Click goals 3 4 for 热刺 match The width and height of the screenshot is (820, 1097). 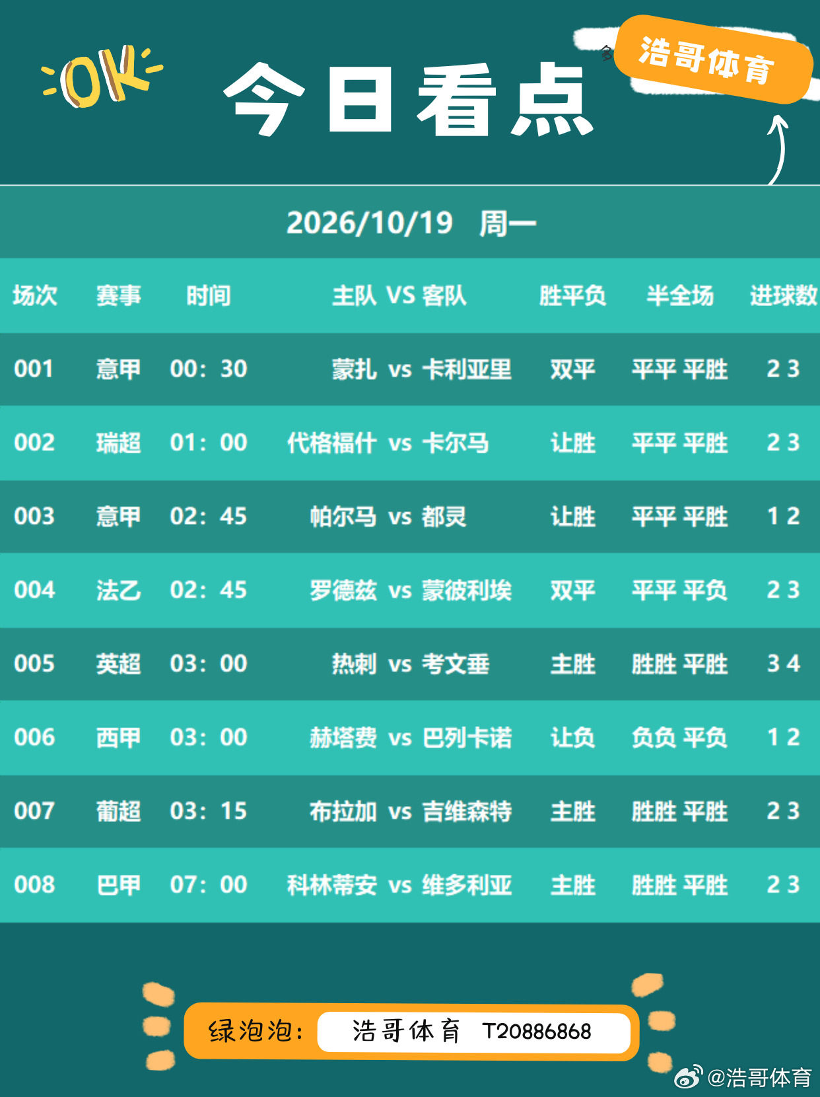tap(784, 663)
